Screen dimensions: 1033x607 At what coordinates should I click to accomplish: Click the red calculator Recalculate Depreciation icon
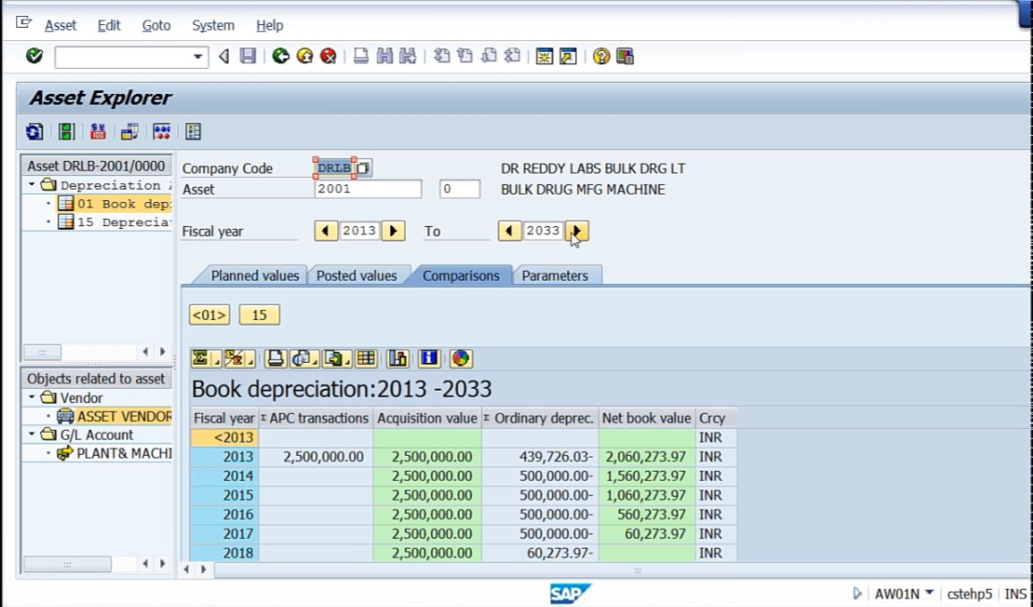coord(97,131)
